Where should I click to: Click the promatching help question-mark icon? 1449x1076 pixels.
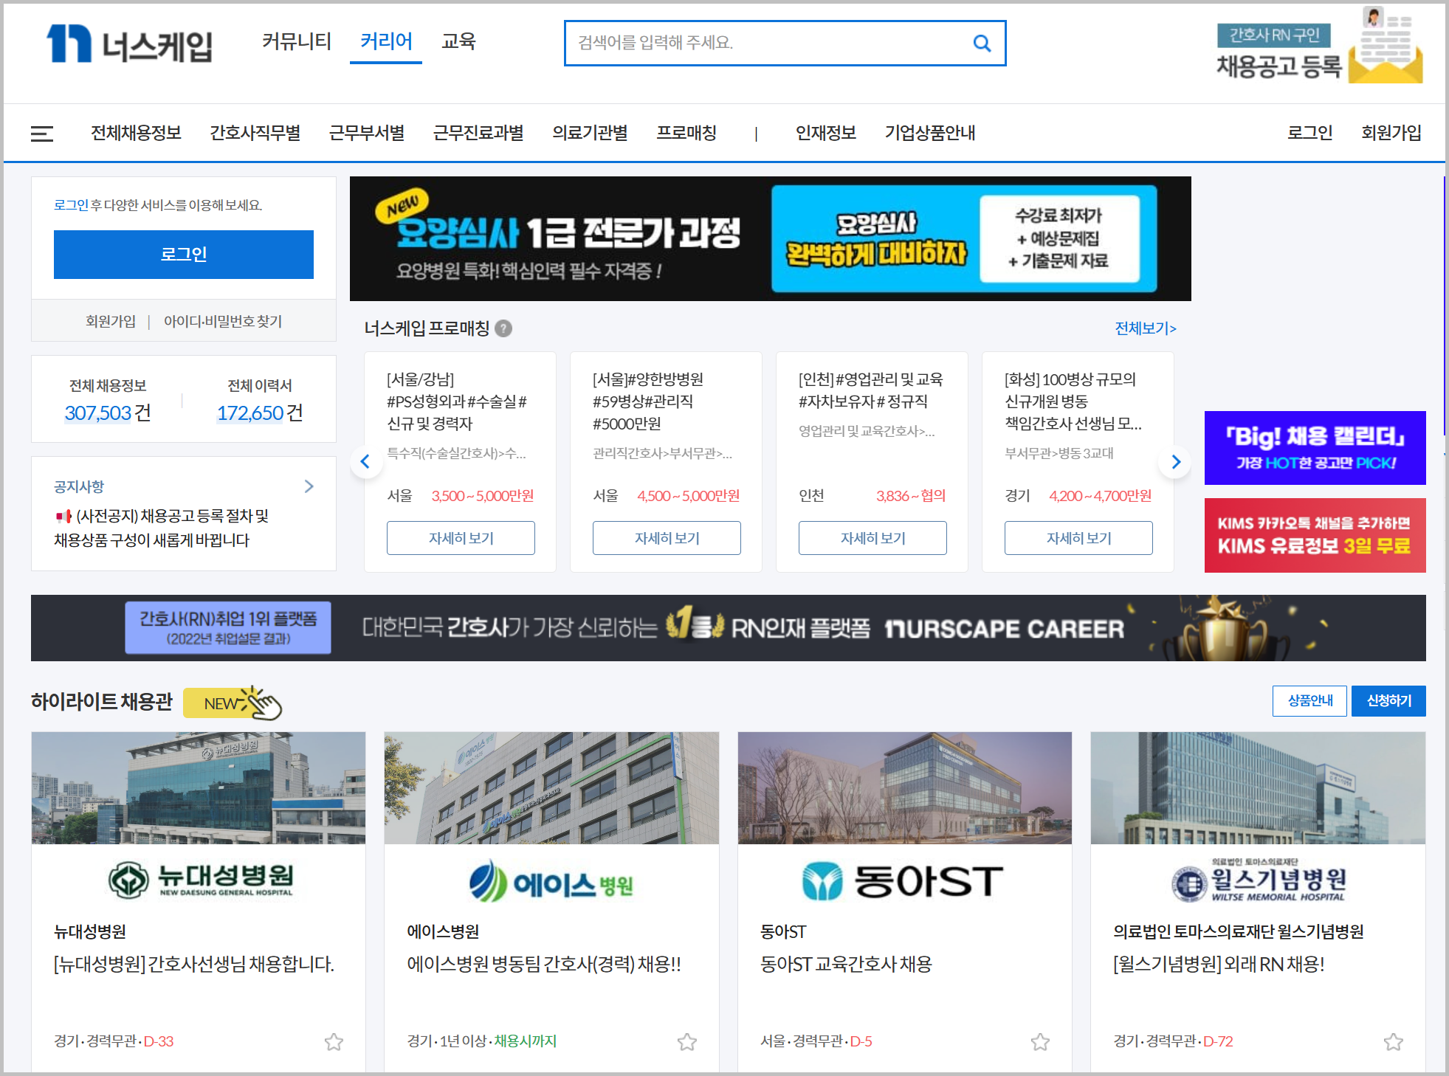pos(503,328)
